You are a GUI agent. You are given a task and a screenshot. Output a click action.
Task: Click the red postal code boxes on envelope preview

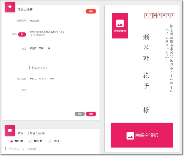tap(159, 16)
